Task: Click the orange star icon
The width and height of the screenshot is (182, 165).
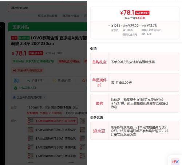Action: point(84,80)
